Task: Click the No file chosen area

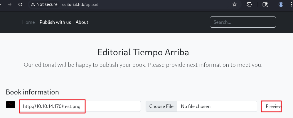Action: (x=206, y=106)
